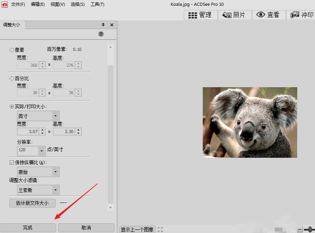
Task: Select the 调整大小 panel tab
Action: pos(12,25)
